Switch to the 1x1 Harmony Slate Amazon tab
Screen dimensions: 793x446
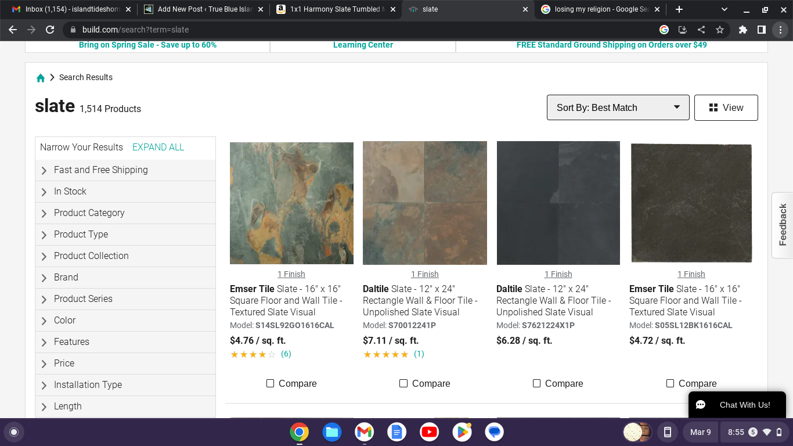[335, 9]
